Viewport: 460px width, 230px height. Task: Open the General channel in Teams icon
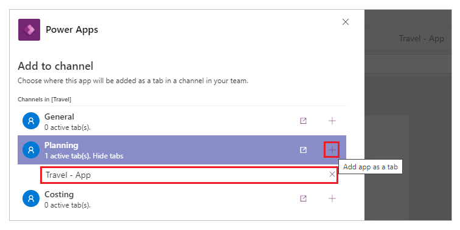(304, 121)
